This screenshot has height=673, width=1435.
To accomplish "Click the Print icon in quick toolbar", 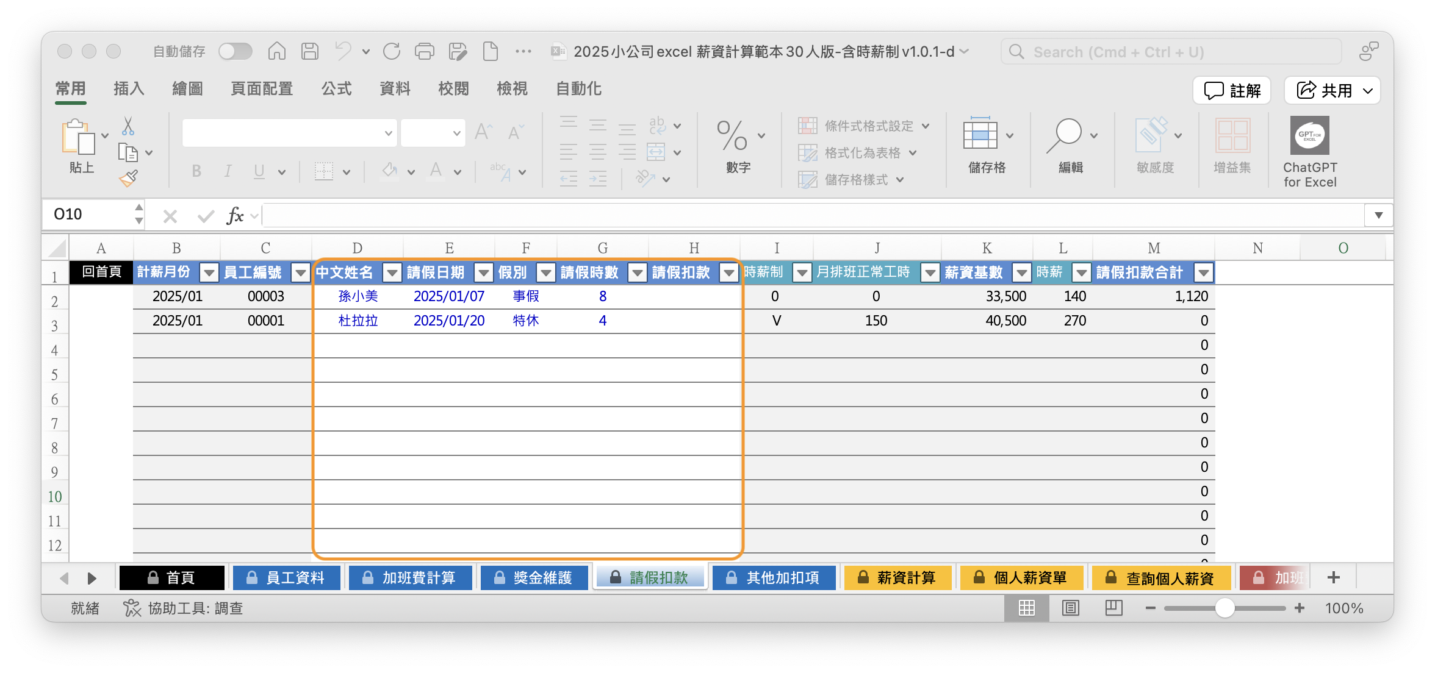I will (424, 51).
